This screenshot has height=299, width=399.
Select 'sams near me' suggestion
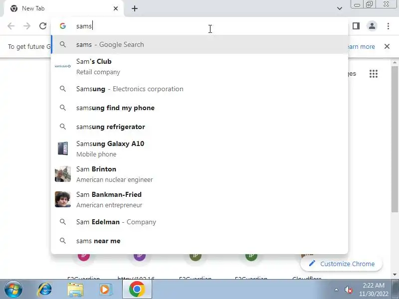coord(199,241)
